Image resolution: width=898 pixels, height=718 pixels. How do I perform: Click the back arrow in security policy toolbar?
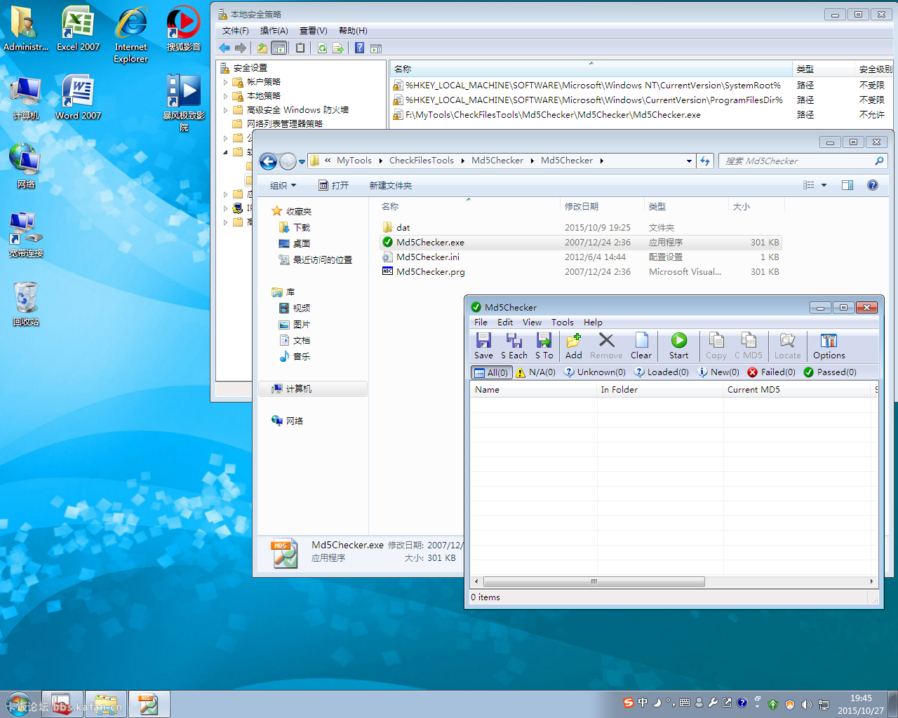224,48
